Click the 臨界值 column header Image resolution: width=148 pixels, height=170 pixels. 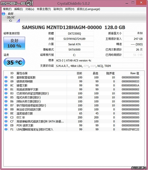coord(108,73)
